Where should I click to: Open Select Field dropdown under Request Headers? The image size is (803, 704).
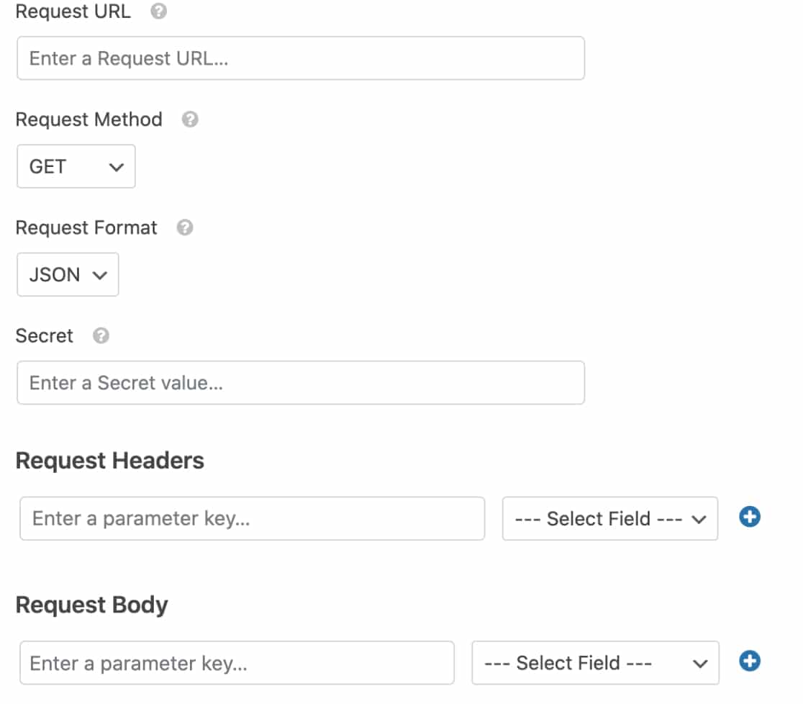[610, 518]
